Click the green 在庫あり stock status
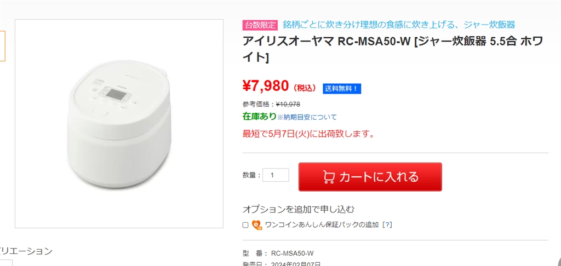Image resolution: width=561 pixels, height=266 pixels. click(259, 117)
